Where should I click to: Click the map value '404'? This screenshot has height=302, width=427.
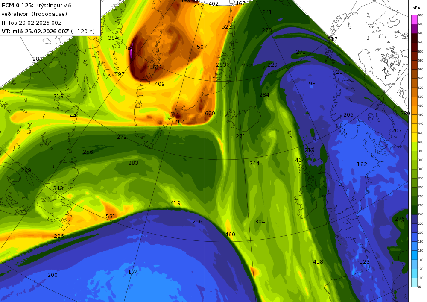pos(300,160)
